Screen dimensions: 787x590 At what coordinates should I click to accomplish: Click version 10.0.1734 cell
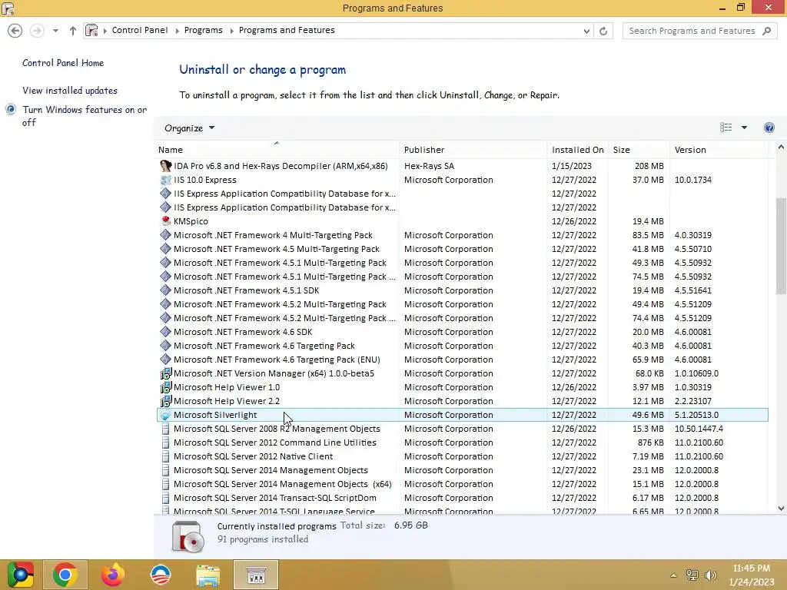point(692,180)
